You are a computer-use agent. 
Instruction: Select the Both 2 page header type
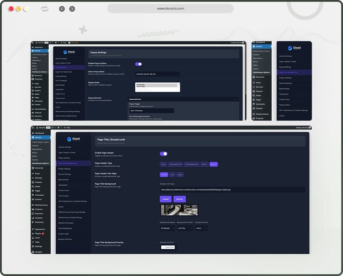point(213,164)
